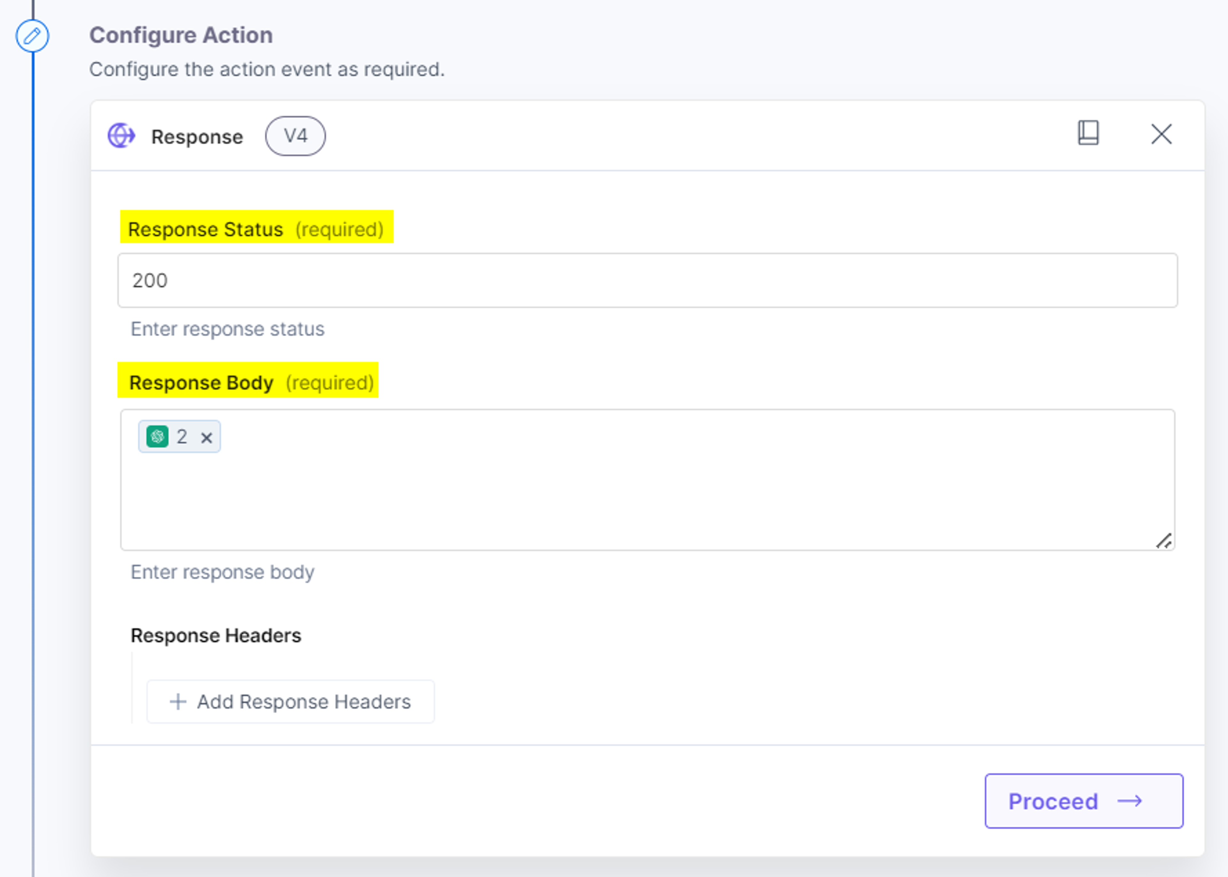Grab the Response Body resize handle

tap(1164, 541)
